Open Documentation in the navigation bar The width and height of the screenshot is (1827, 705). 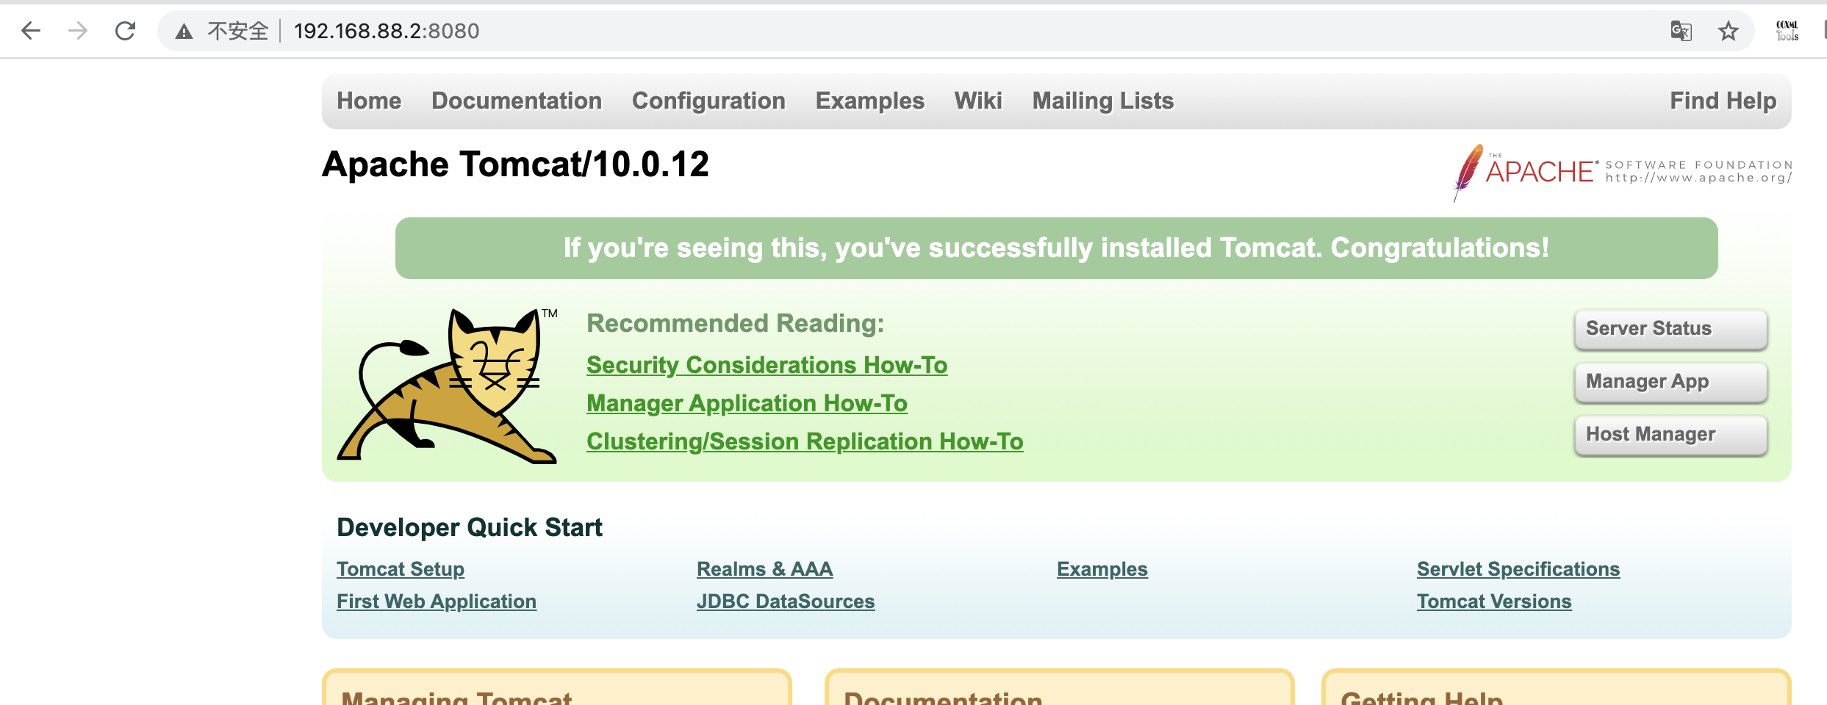coord(517,101)
